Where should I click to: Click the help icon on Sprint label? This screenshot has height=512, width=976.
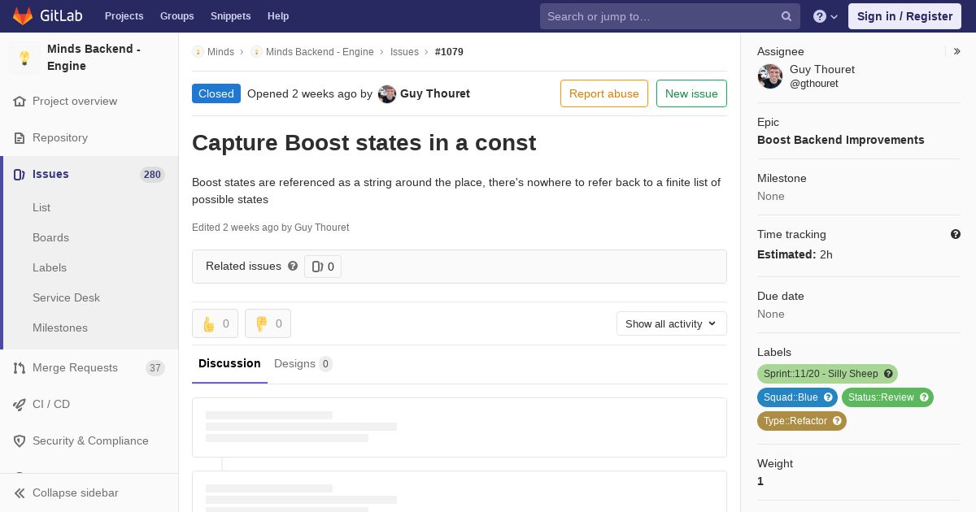[888, 374]
